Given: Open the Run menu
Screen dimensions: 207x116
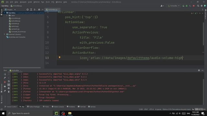Looking at the screenshot, I should 43,2.
